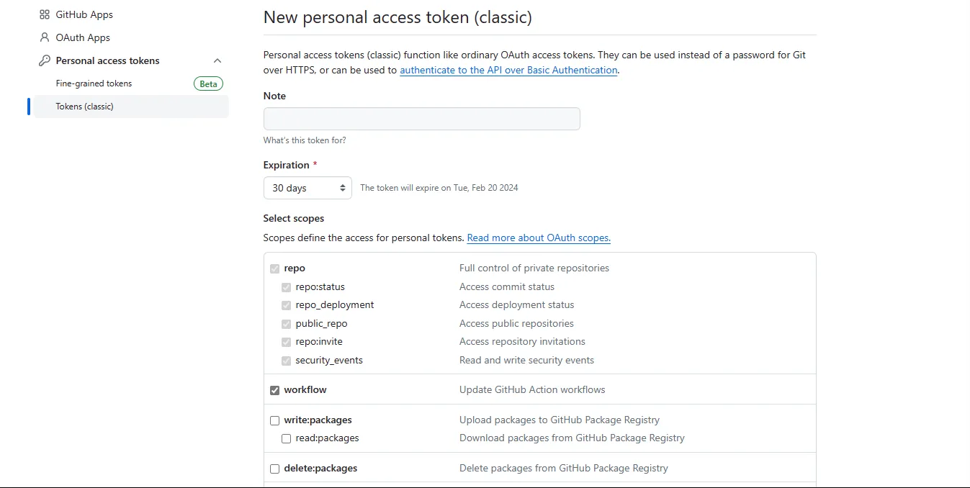Select Tokens (classic) in the sidebar
The width and height of the screenshot is (970, 488).
(85, 107)
